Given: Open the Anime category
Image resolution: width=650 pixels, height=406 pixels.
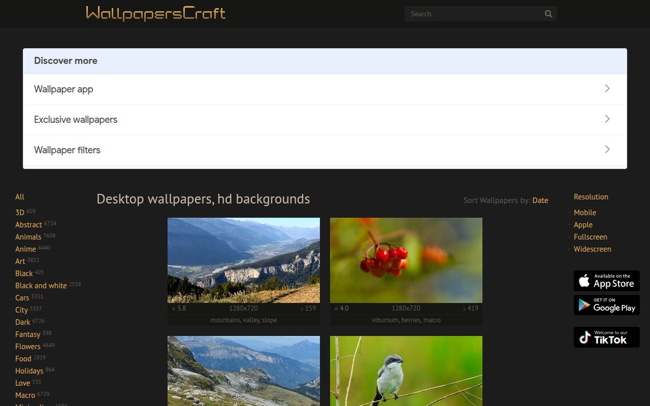Looking at the screenshot, I should (25, 249).
